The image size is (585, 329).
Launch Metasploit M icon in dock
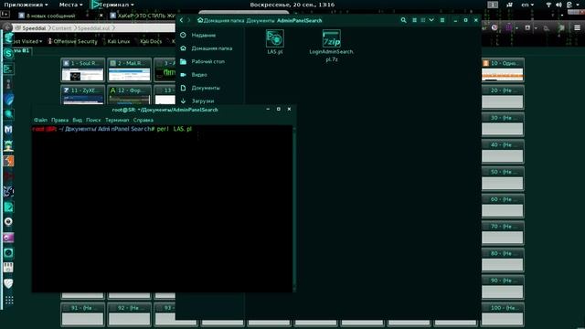coord(8,130)
